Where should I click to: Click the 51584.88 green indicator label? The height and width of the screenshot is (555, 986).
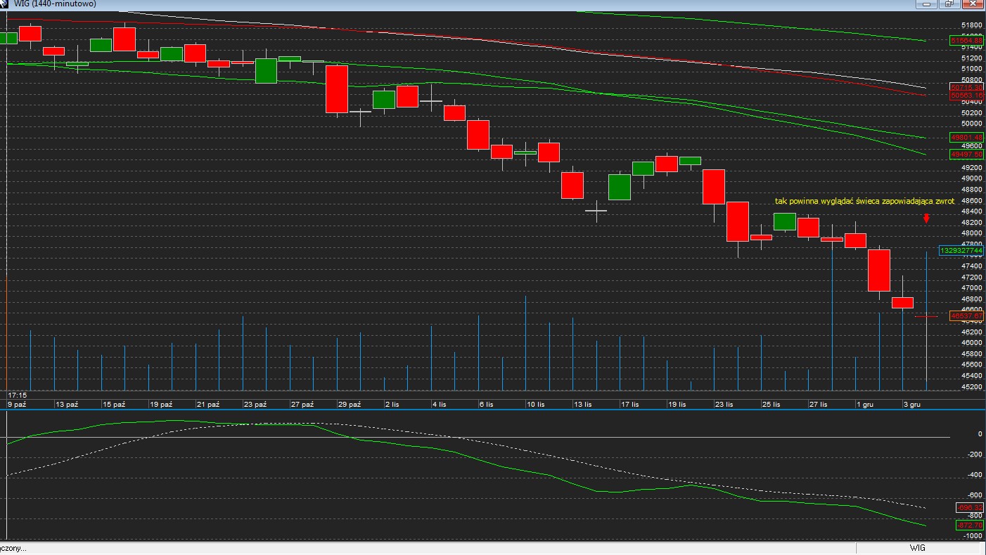(966, 41)
